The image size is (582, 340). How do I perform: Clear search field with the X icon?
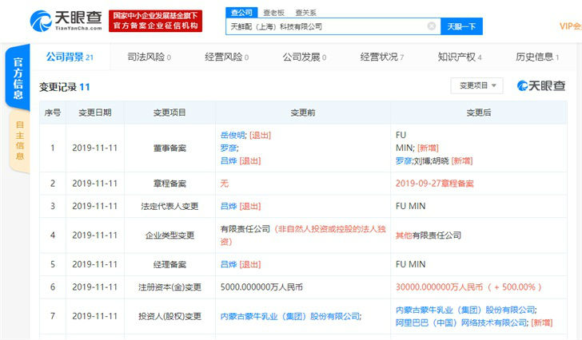tap(432, 26)
